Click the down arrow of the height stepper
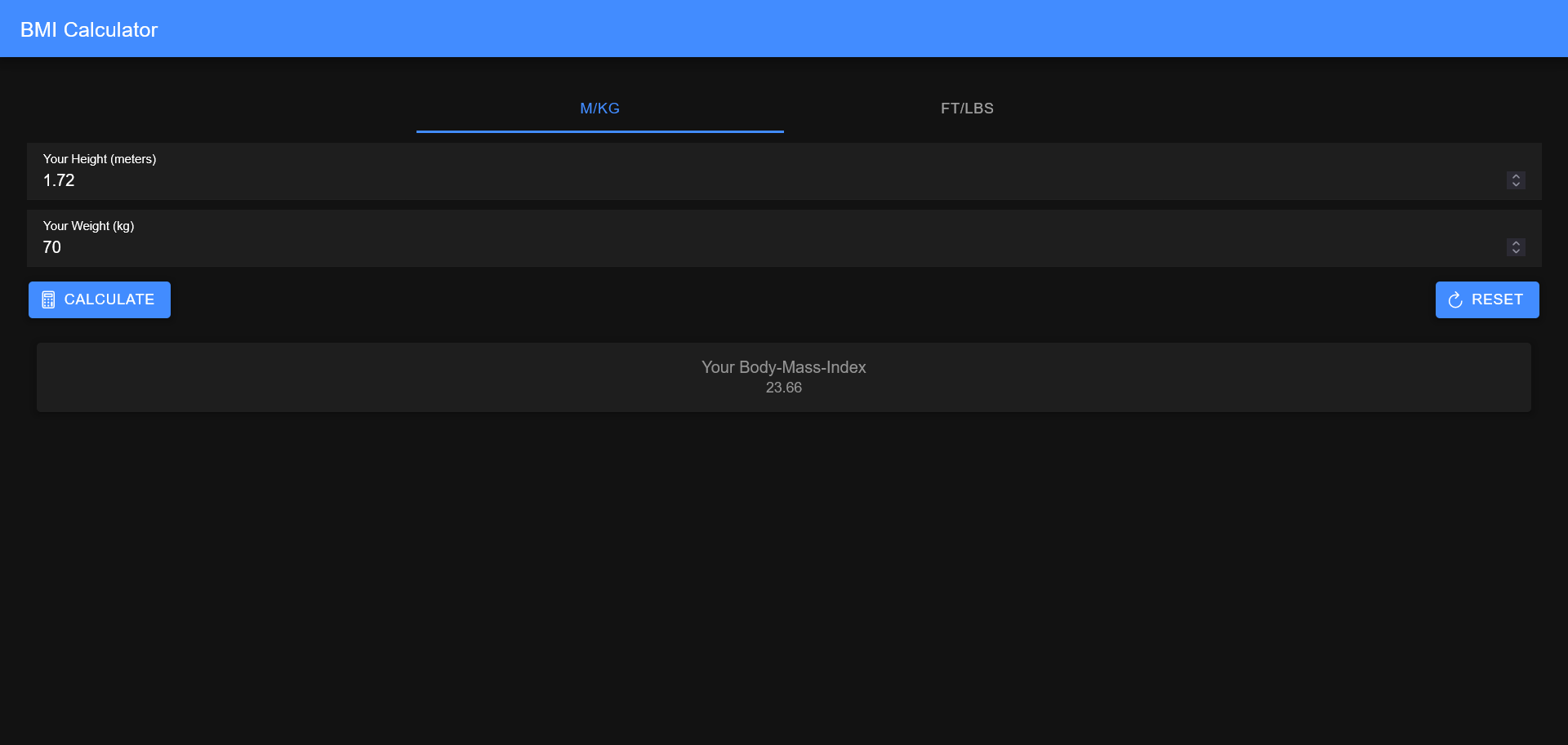Viewport: 1568px width, 745px height. pos(1517,184)
